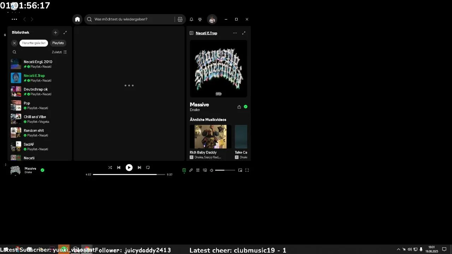Screen dimensions: 452x254
Task: Skip to the next track
Action: click(x=139, y=168)
